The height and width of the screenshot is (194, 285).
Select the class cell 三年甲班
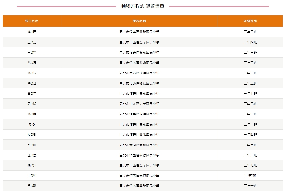pos(250,145)
